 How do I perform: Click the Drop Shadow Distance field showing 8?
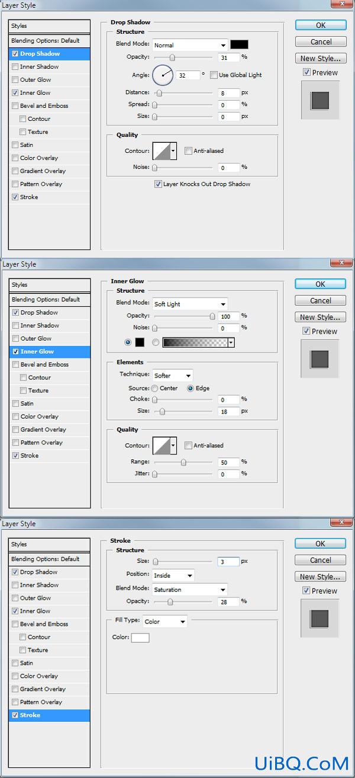[228, 93]
